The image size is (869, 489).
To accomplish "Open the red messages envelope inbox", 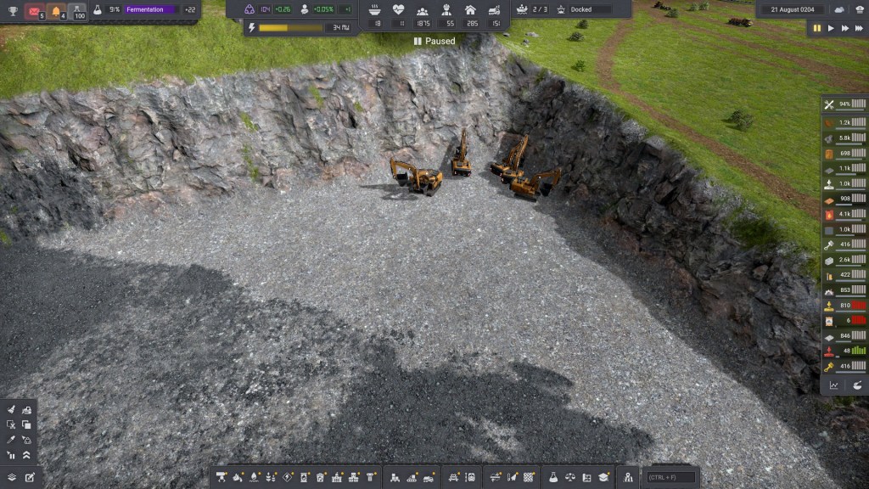I will coord(35,11).
